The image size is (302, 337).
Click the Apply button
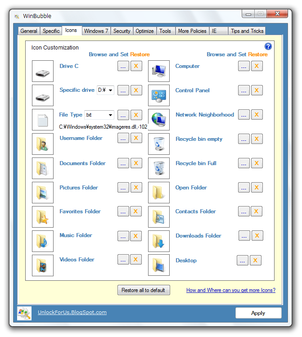[x=258, y=313]
